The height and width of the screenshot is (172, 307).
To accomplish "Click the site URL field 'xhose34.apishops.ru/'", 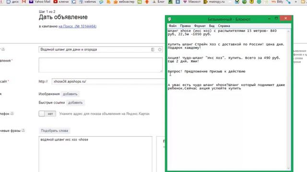I will [108, 82].
